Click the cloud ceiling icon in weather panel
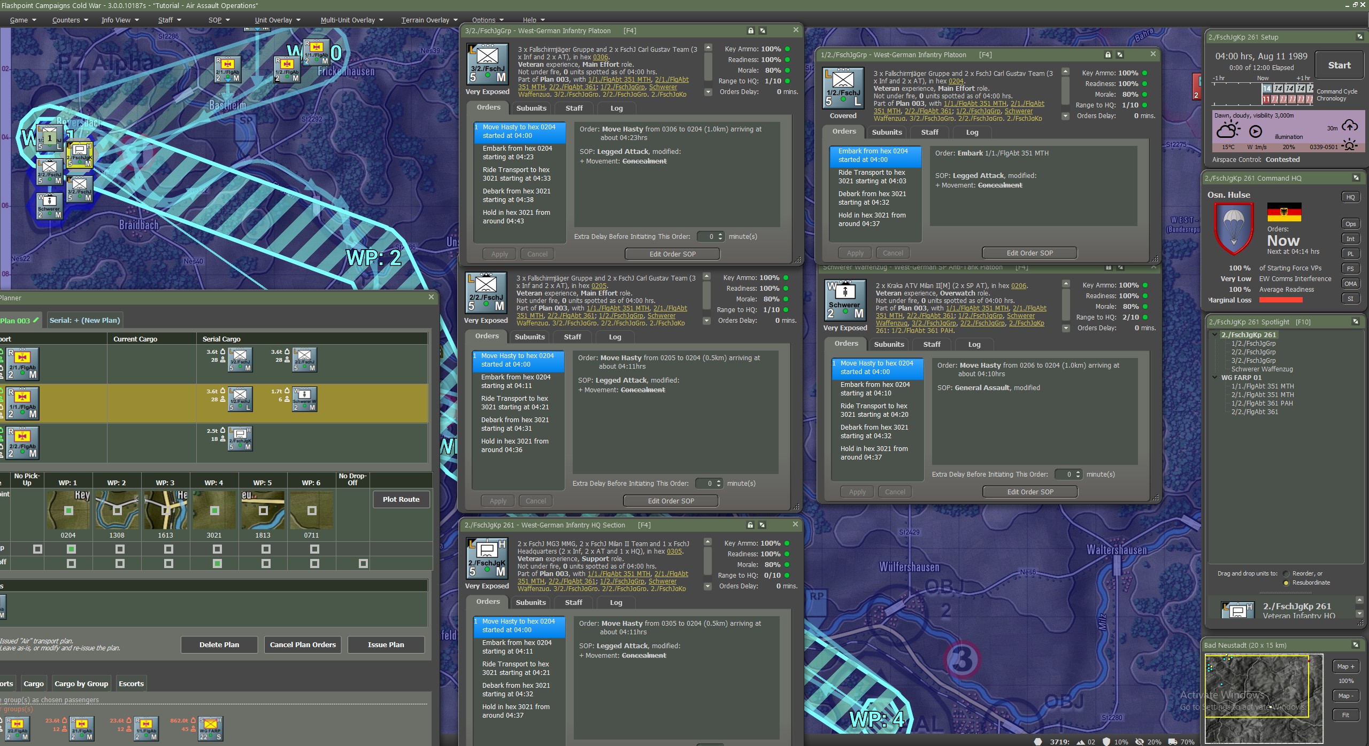Screen dimensions: 1369x746 1350,126
